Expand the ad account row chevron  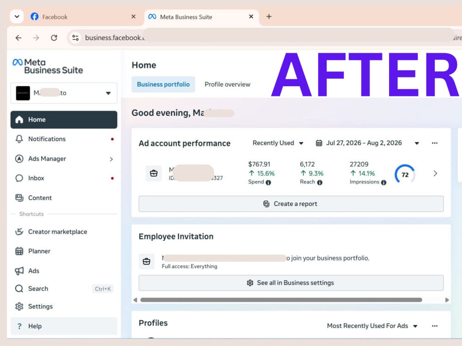tap(435, 173)
